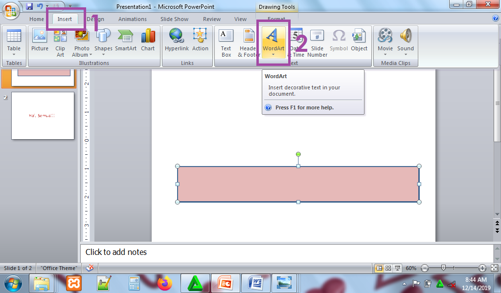
Task: Select slide 2 thumbnail
Action: coord(43,116)
